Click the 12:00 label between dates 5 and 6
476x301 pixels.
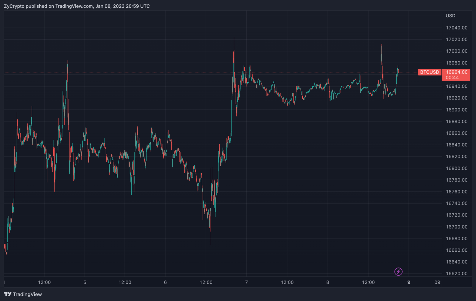click(x=125, y=282)
